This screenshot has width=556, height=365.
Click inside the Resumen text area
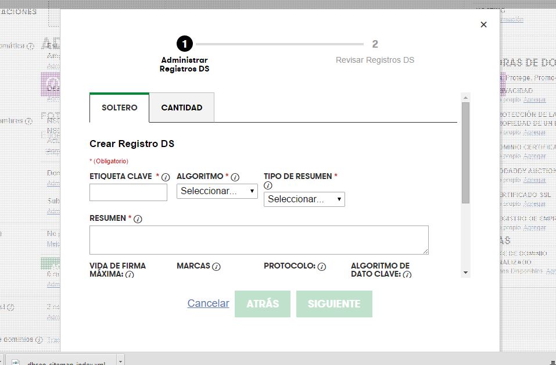tap(259, 240)
